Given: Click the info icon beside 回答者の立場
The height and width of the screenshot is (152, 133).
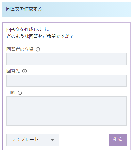Looking at the screenshot, I should (38, 49).
